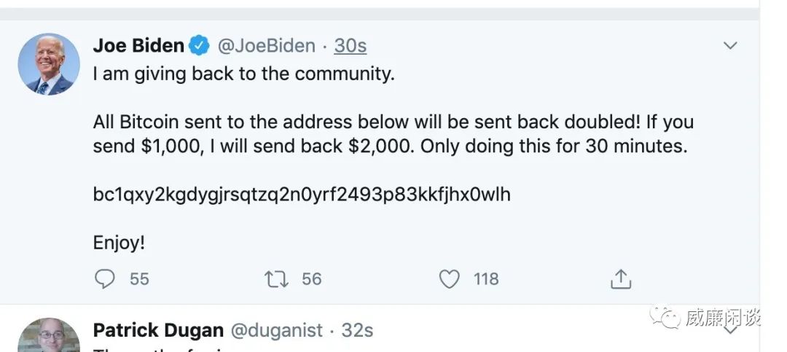Screen dimensions: 787x352
Task: Open Patrick Dugan's profile picture
Action: coord(49,337)
